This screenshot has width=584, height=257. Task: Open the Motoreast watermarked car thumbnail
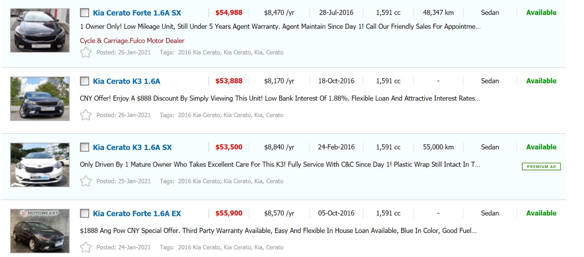(40, 231)
